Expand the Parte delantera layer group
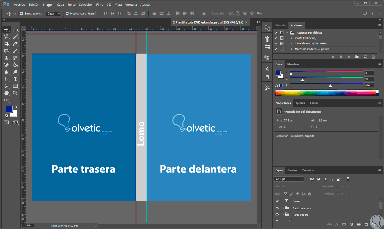Image resolution: width=384 pixels, height=229 pixels. tap(283, 208)
